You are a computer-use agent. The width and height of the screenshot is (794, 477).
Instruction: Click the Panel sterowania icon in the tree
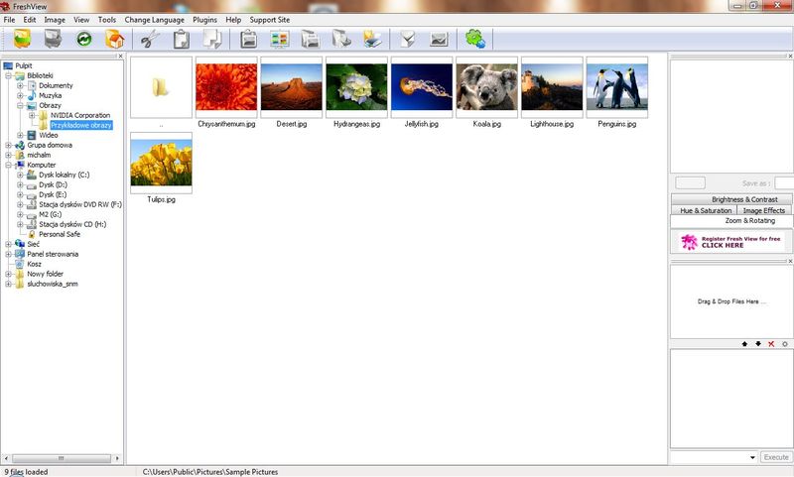click(20, 254)
